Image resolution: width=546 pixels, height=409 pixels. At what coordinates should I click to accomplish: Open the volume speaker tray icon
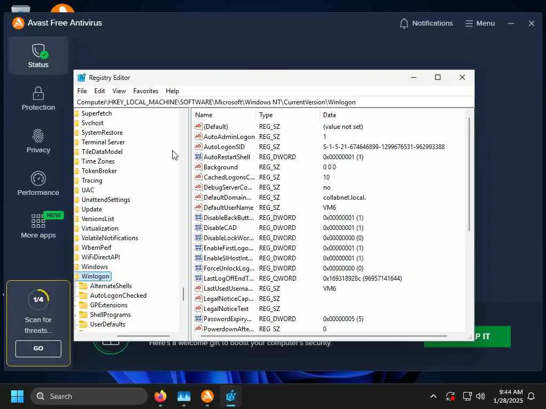[480, 396]
